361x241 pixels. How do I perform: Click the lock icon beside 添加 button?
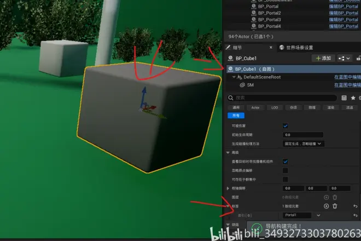point(359,59)
